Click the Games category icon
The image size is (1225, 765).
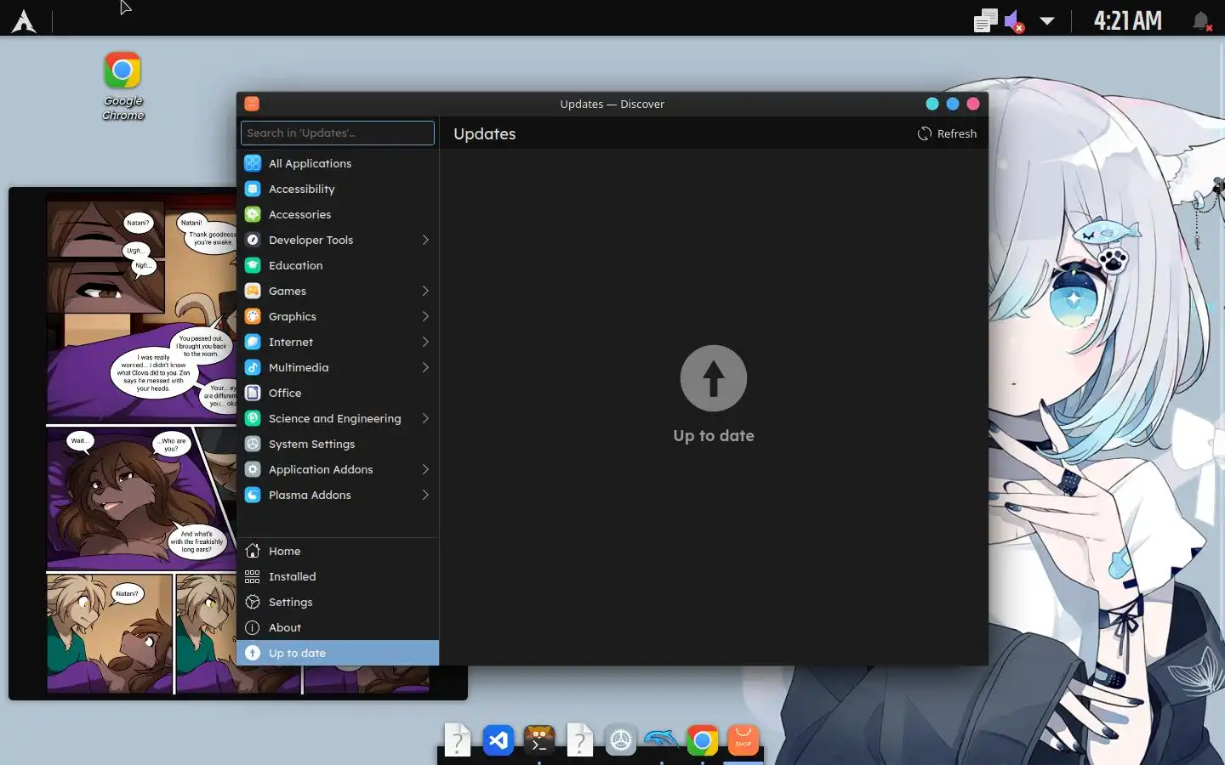253,291
